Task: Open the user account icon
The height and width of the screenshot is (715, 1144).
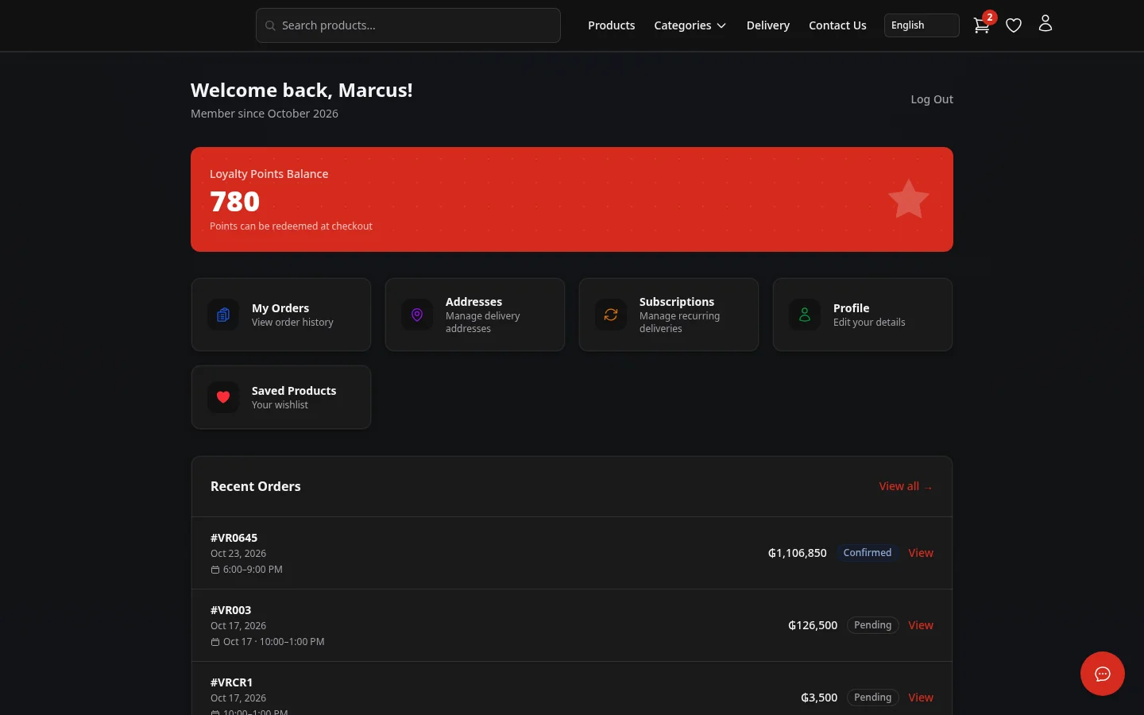Action: 1045,25
